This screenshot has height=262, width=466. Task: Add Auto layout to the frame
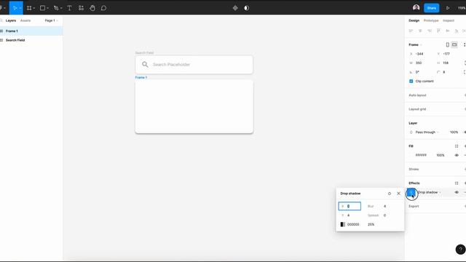[x=465, y=95]
